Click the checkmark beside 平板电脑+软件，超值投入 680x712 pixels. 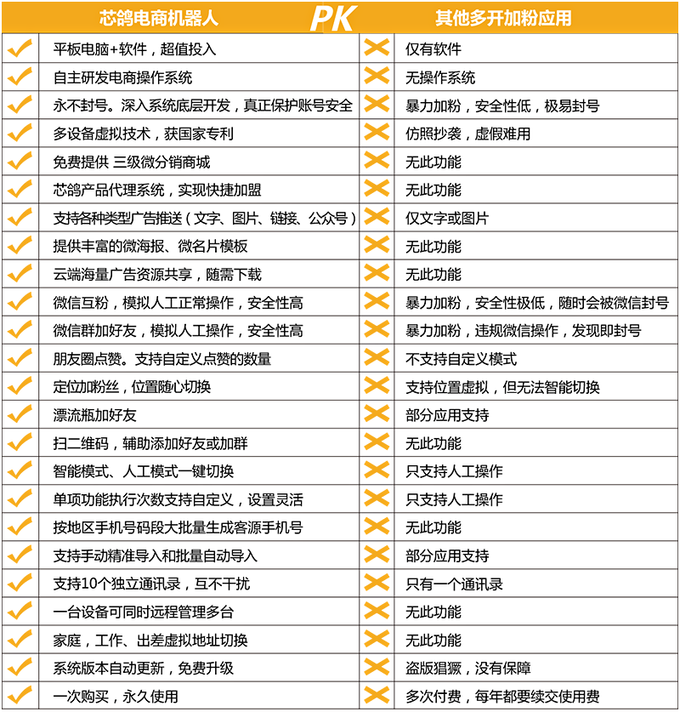tap(20, 48)
